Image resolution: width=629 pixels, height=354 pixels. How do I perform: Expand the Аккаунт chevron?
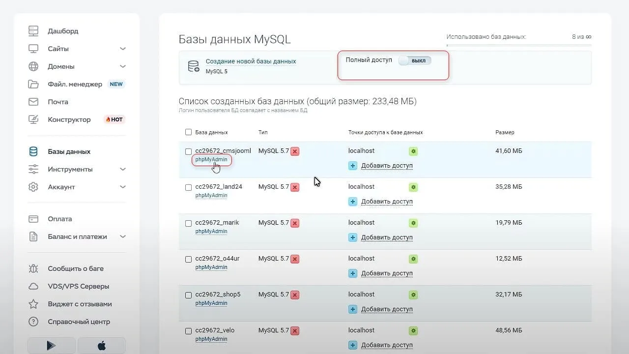pos(123,187)
